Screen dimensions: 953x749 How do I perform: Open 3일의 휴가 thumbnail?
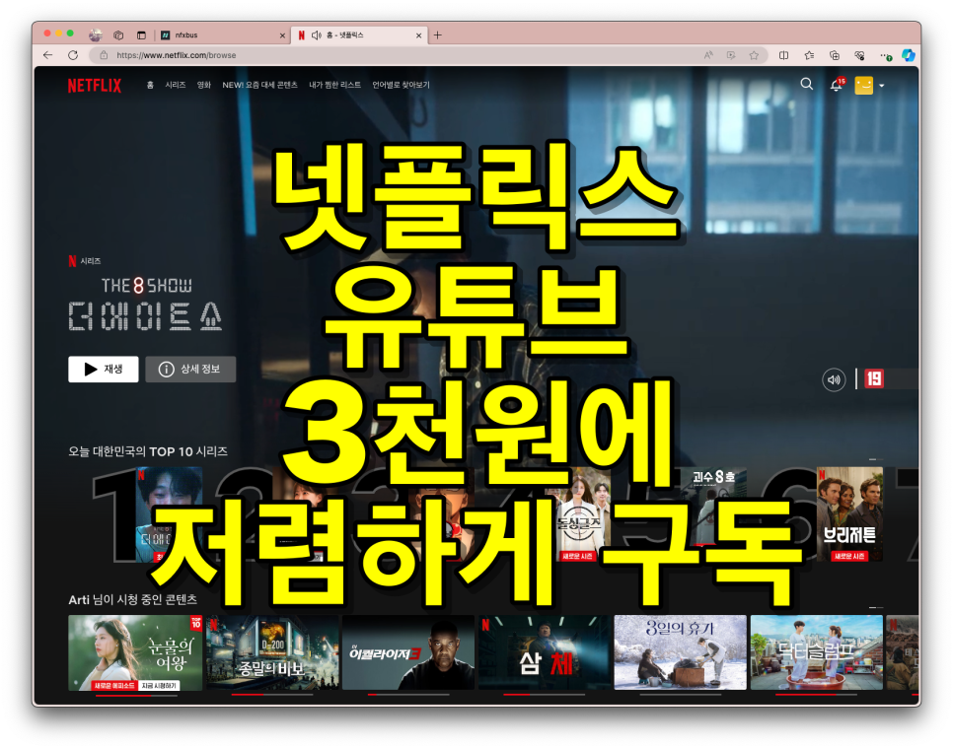coord(681,652)
